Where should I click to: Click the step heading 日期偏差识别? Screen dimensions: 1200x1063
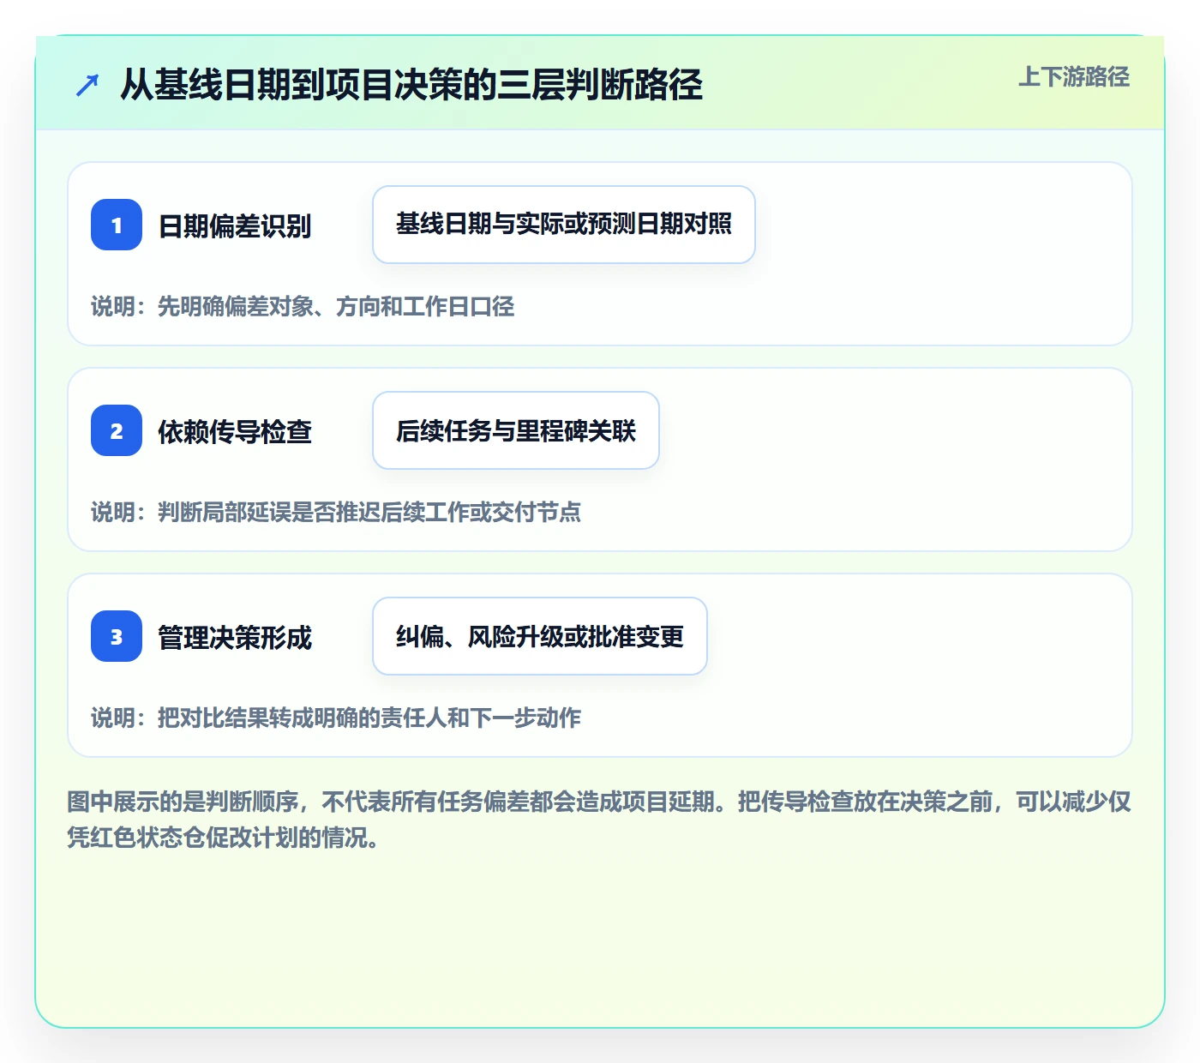[x=235, y=225]
